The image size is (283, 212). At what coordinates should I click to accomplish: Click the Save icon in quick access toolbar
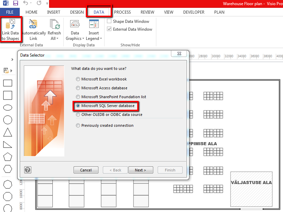pyautogui.click(x=16, y=3)
